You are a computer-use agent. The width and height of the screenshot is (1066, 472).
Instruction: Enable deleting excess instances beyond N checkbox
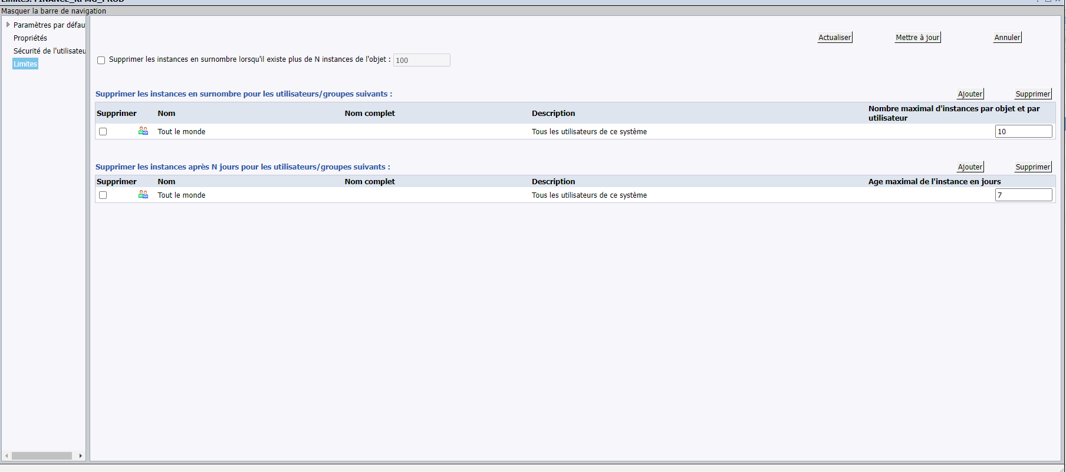click(x=101, y=60)
